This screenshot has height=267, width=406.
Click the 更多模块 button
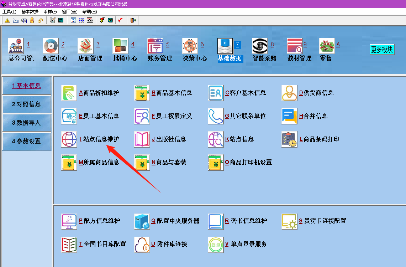point(382,50)
